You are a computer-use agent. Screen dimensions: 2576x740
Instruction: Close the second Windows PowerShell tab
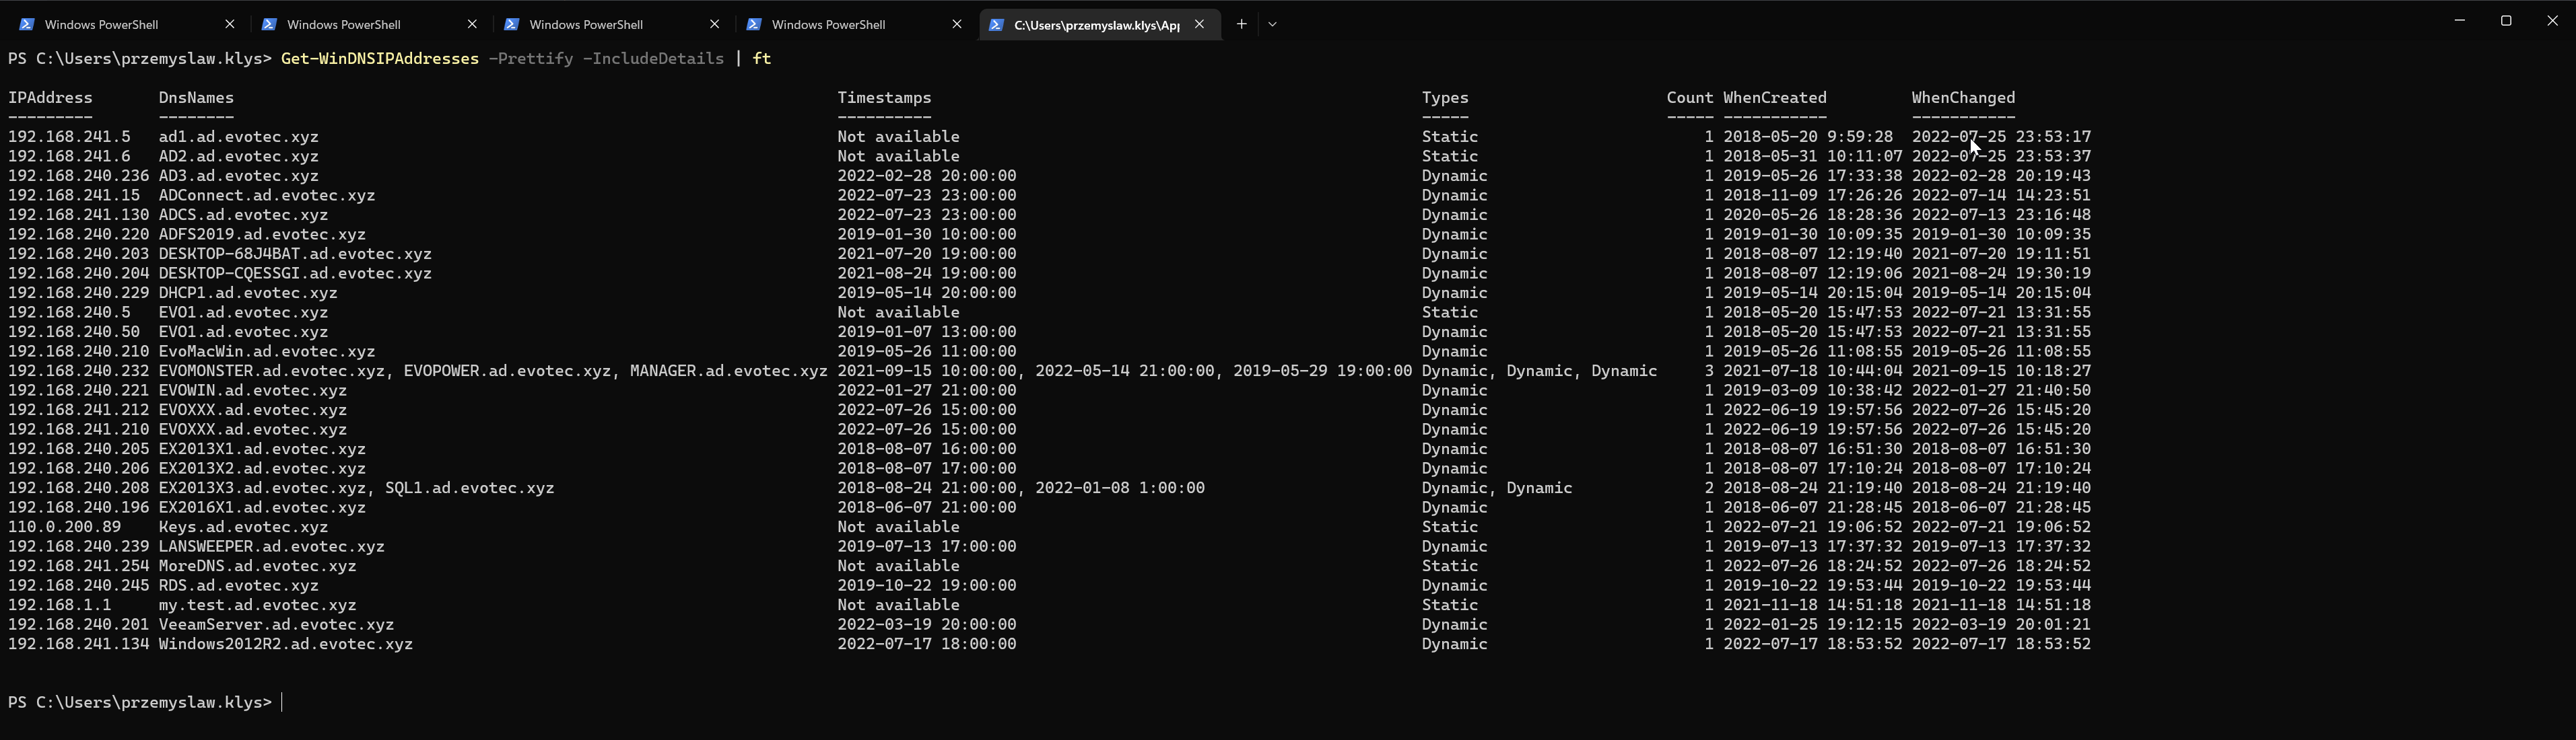point(471,24)
